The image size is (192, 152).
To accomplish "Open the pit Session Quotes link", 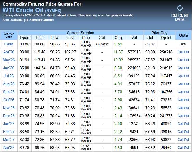I will click(x=43, y=20).
